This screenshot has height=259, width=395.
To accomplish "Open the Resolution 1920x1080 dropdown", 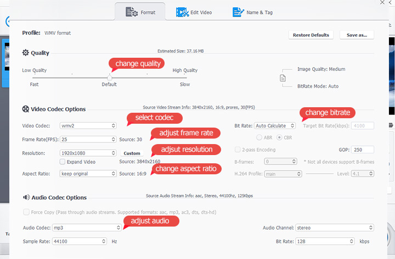I will click(x=88, y=153).
